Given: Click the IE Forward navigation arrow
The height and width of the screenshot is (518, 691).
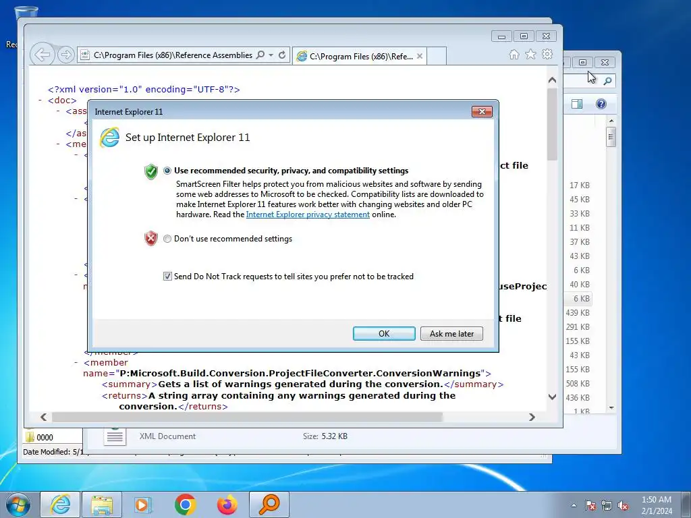Looking at the screenshot, I should [x=65, y=55].
